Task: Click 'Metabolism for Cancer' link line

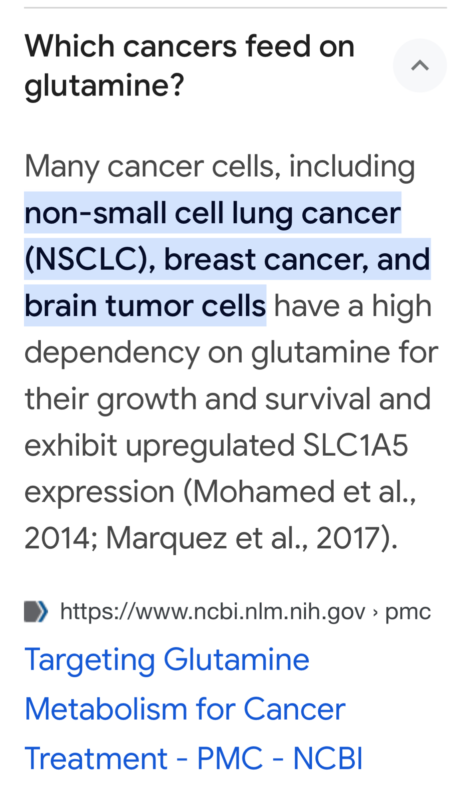Action: click(185, 709)
